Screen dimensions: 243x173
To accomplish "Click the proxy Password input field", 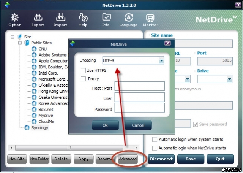I will pyautogui.click(x=139, y=108).
